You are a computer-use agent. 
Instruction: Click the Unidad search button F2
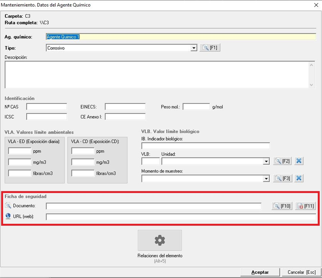[x=282, y=161]
